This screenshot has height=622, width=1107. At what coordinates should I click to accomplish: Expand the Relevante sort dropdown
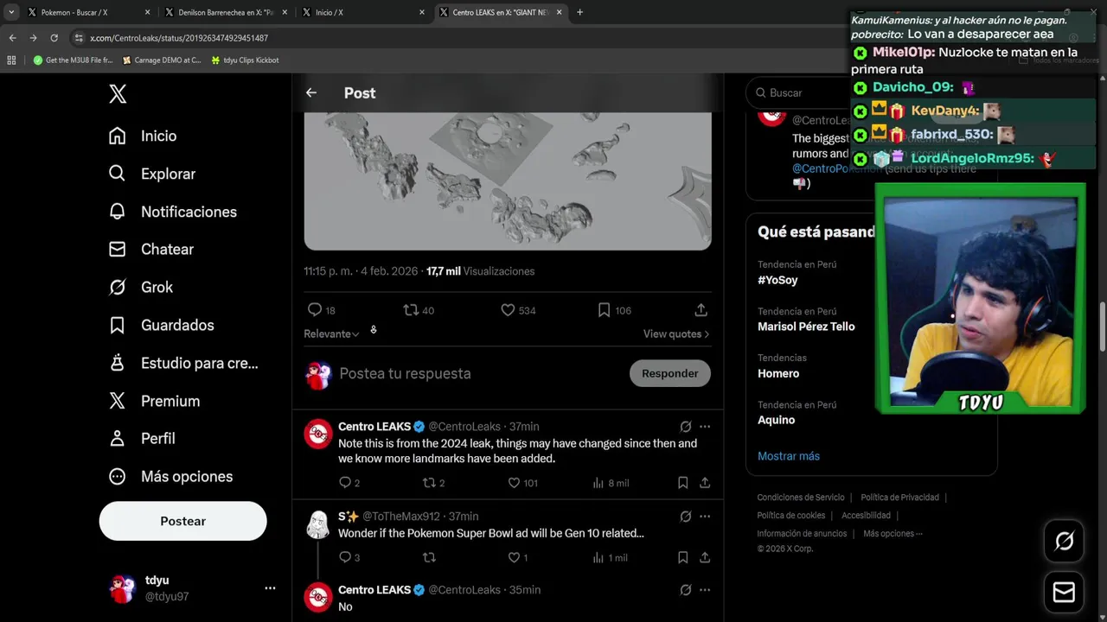point(331,333)
